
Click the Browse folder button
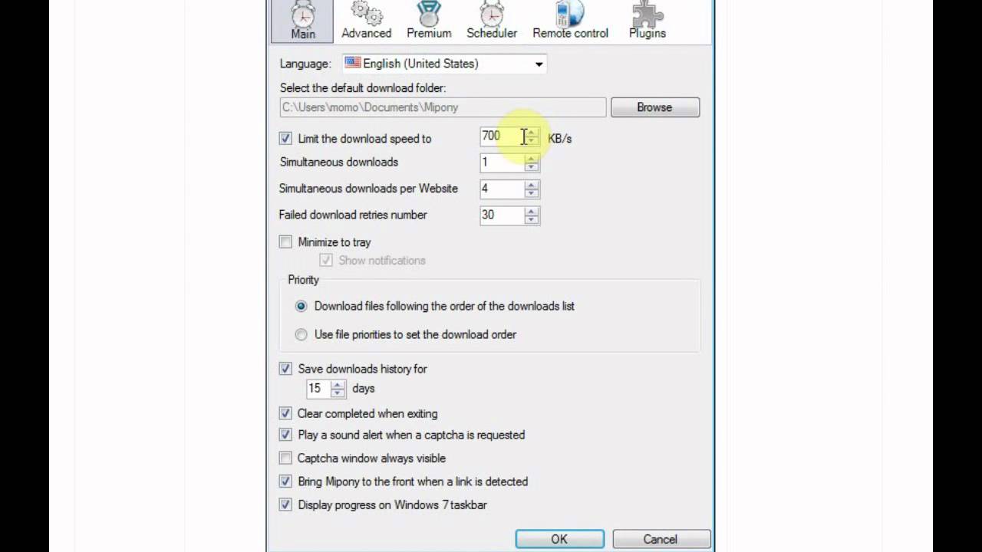pyautogui.click(x=654, y=107)
